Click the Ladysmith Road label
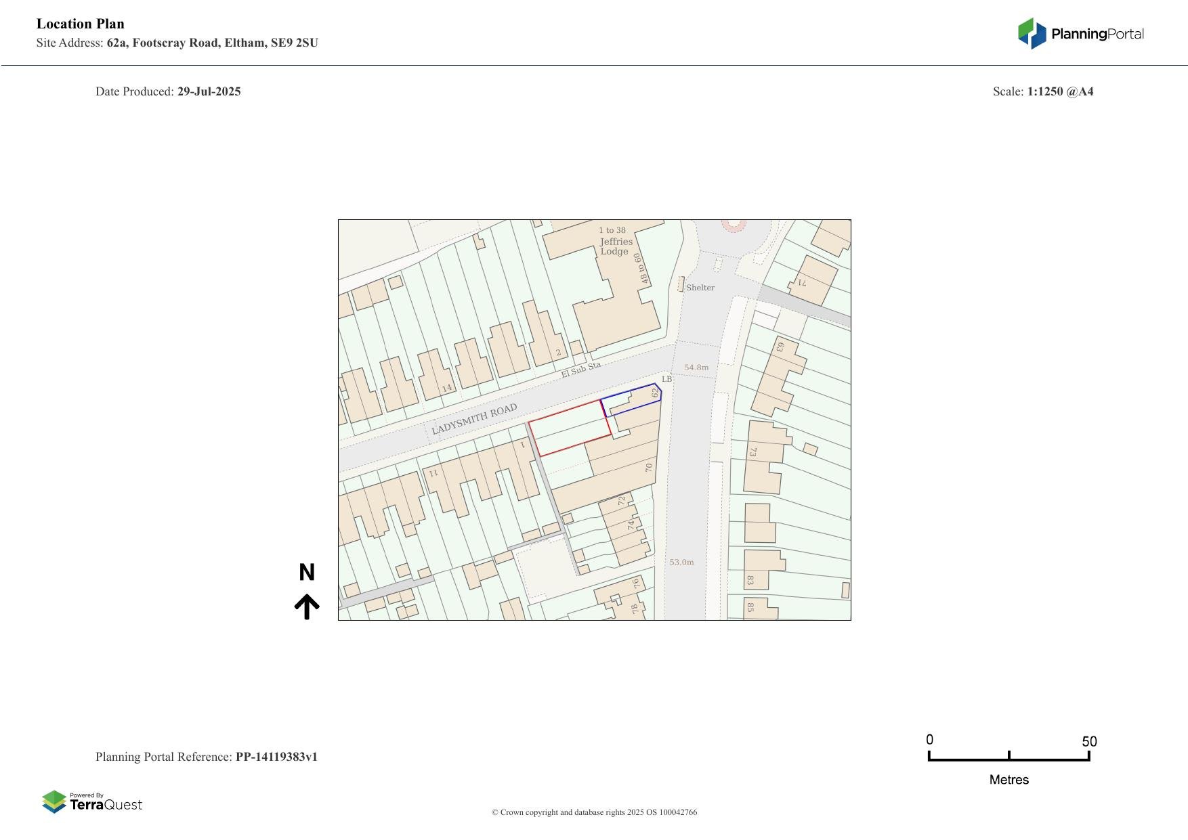Screen dimensions: 1188x840 474,419
